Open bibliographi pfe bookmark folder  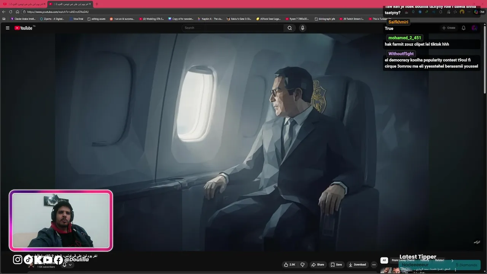point(325,19)
